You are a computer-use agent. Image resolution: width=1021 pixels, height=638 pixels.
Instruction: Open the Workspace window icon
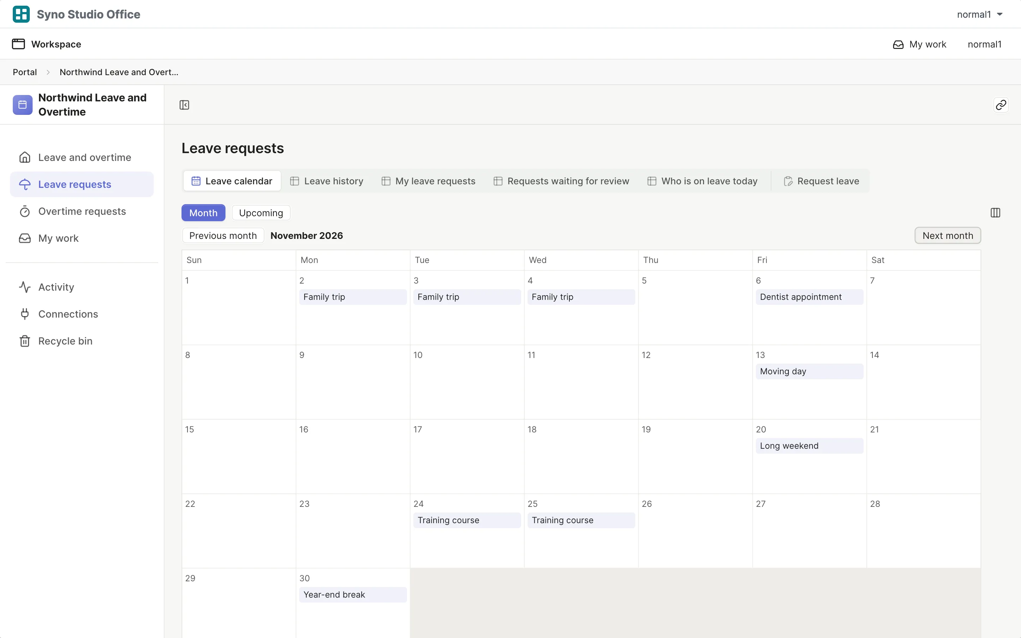click(18, 44)
